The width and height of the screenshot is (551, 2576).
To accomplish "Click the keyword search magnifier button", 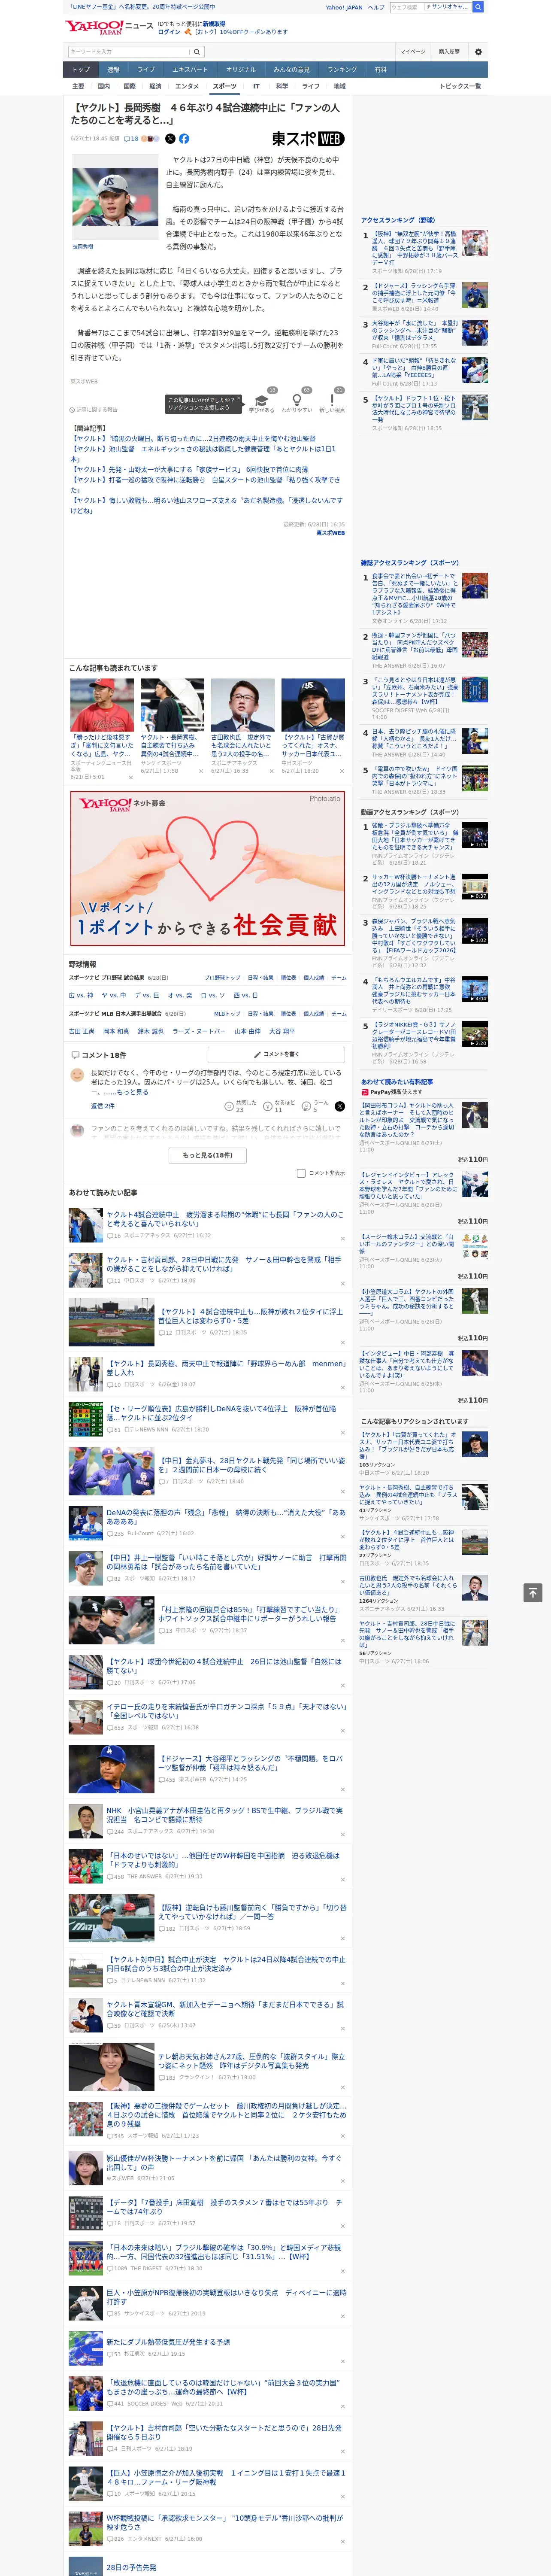I will click(x=197, y=52).
